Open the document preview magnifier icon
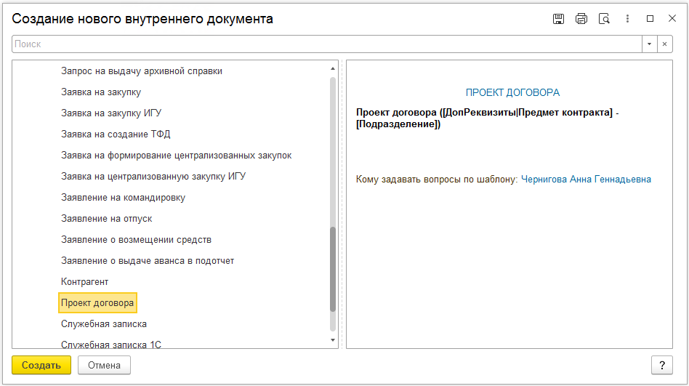Viewport: 689px width, 386px height. point(604,19)
